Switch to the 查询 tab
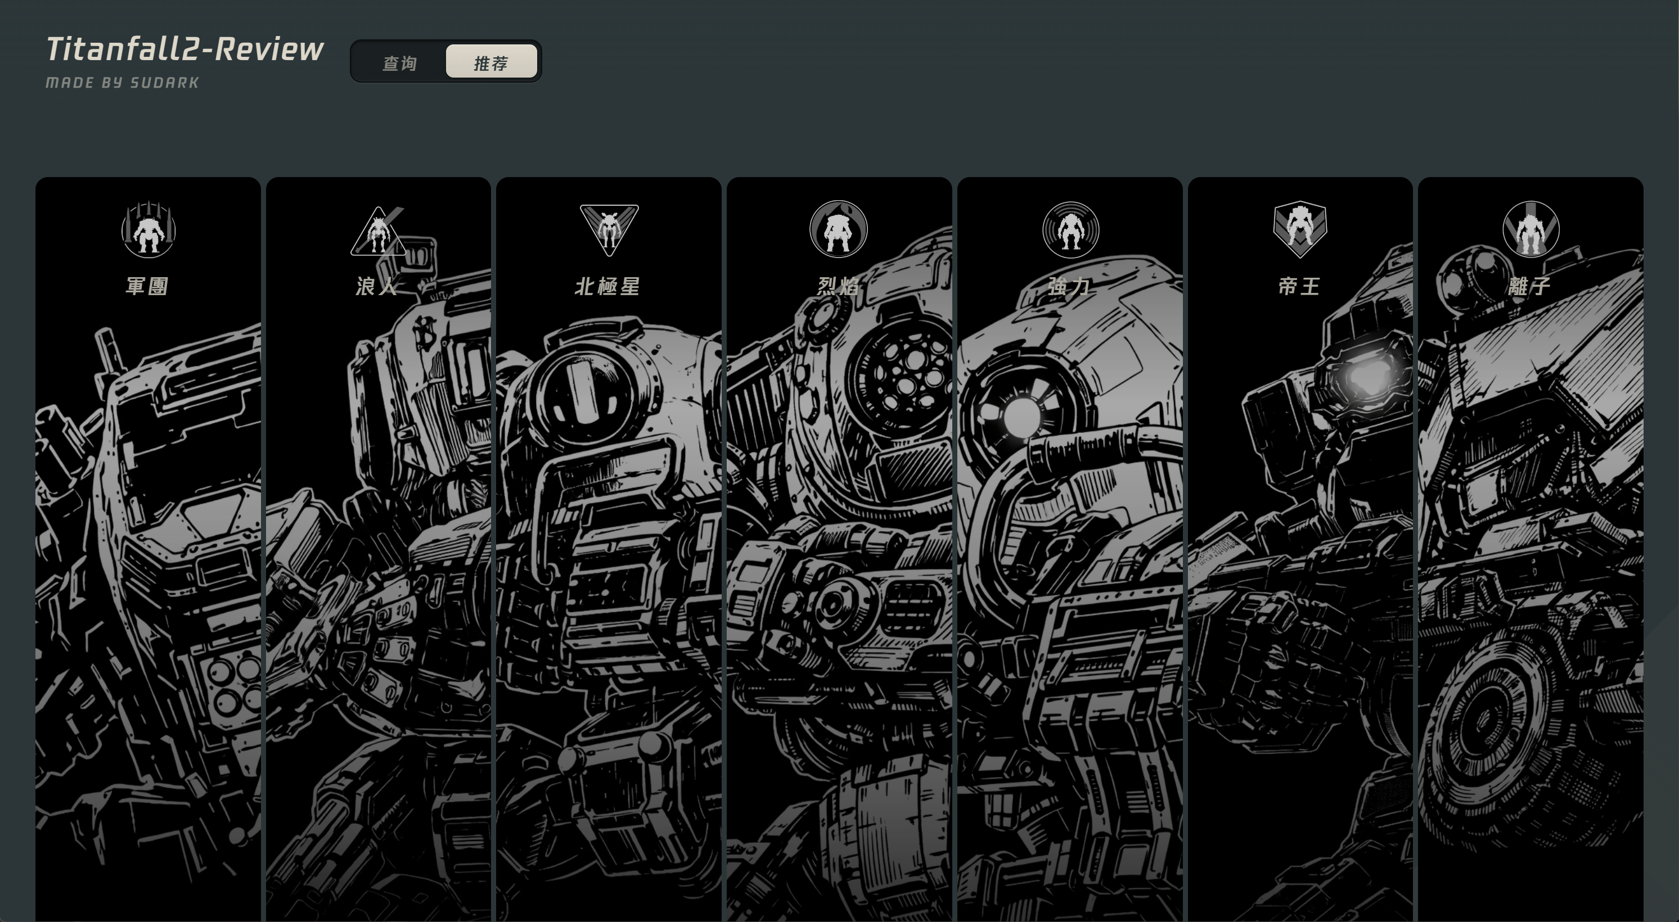 coord(399,62)
